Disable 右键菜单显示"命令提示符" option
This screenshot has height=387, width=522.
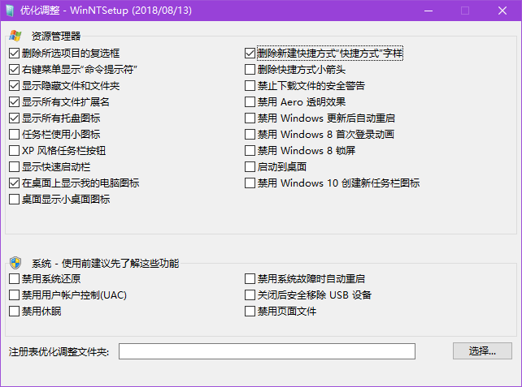[15, 70]
